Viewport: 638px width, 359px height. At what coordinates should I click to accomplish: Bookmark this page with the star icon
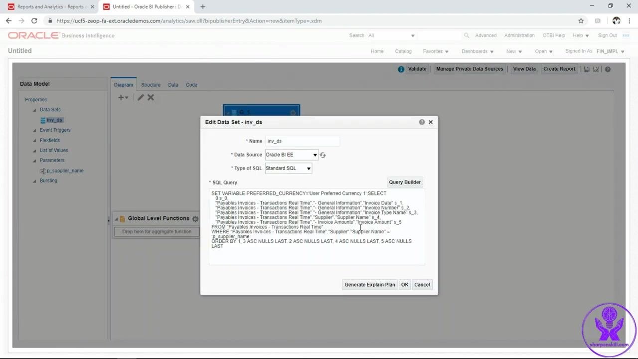coord(581,21)
